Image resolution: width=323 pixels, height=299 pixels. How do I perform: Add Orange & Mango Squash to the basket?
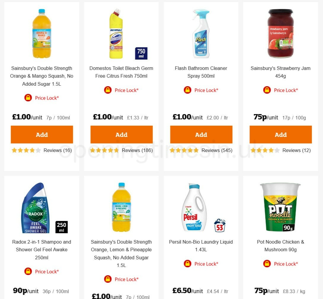42,135
